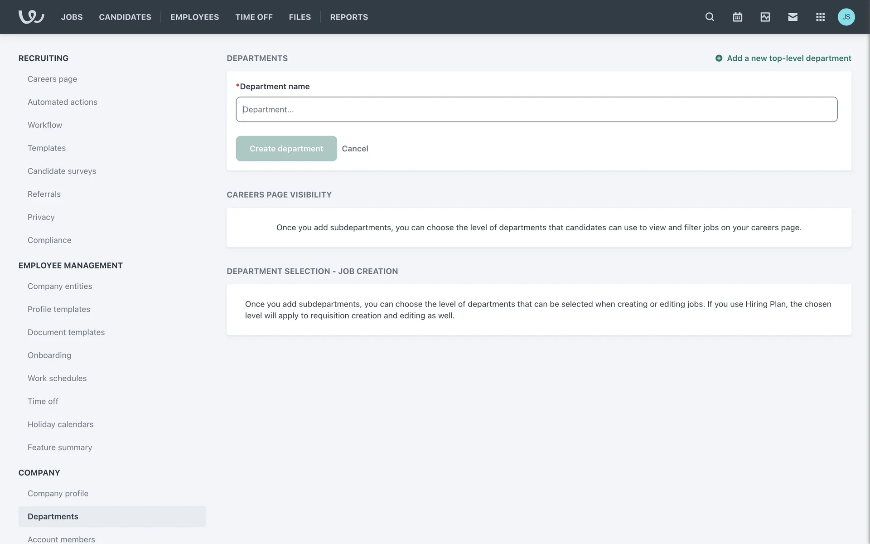Click the JS user avatar
The height and width of the screenshot is (544, 870).
pos(846,17)
